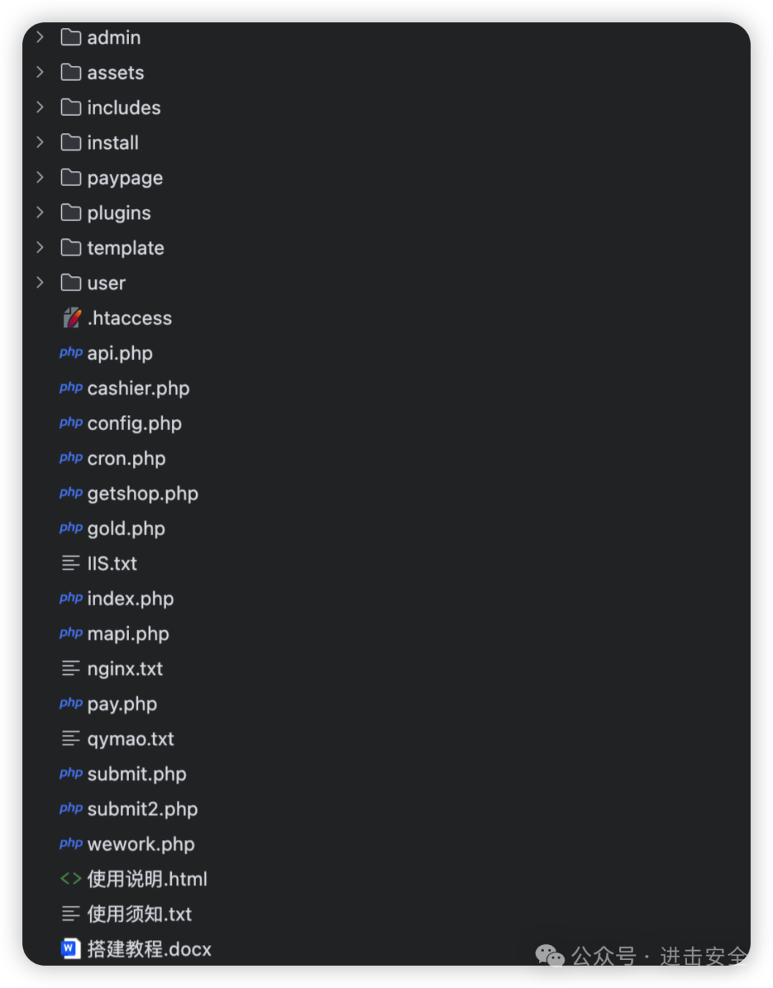Expand the admin folder chevron
The height and width of the screenshot is (988, 773).
point(40,37)
